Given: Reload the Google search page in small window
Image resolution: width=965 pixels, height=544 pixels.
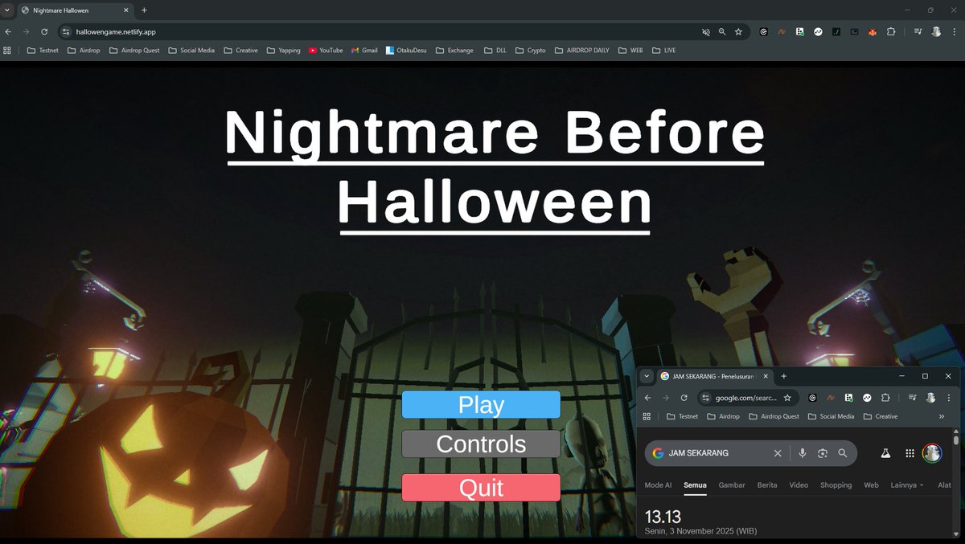Looking at the screenshot, I should [684, 397].
